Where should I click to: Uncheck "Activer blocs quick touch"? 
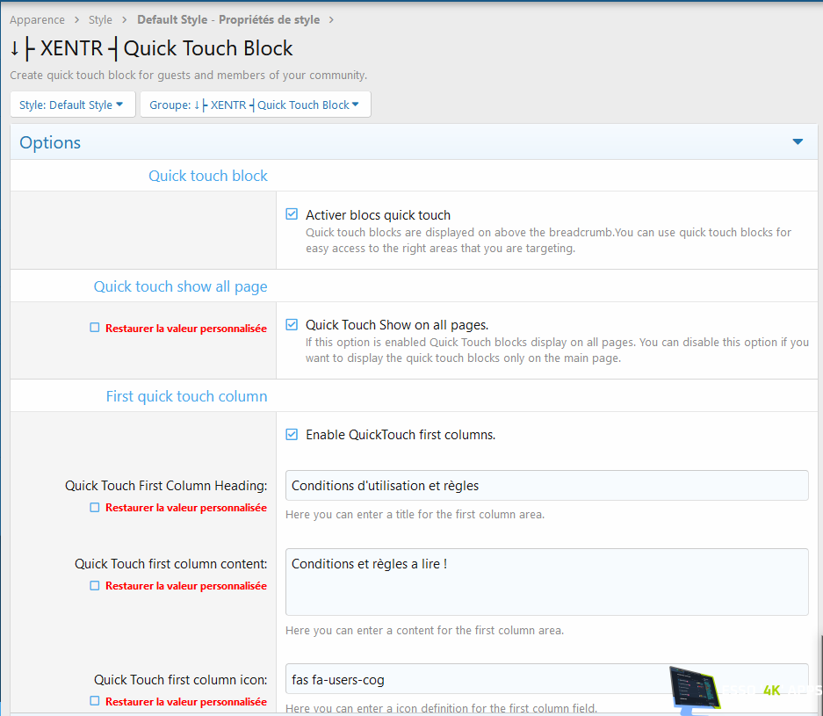tap(291, 213)
